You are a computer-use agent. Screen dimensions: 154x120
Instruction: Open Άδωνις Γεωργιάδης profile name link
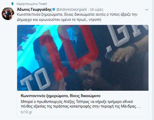click(x=34, y=9)
